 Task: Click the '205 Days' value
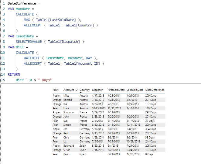[151, 146]
